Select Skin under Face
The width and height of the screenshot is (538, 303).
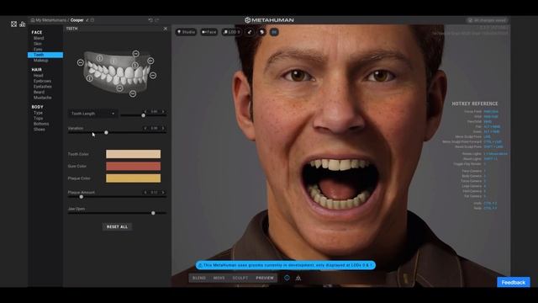point(38,44)
